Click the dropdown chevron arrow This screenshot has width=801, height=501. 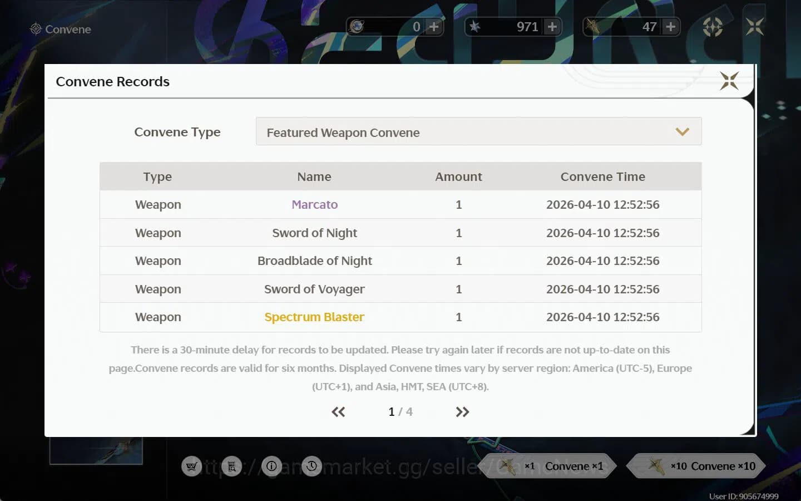(x=682, y=132)
